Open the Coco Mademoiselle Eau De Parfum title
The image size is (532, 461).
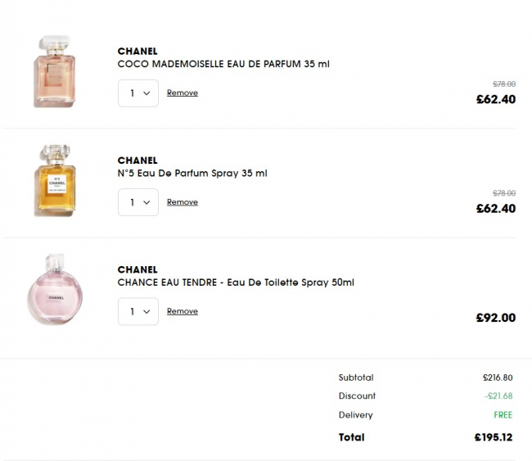(223, 64)
